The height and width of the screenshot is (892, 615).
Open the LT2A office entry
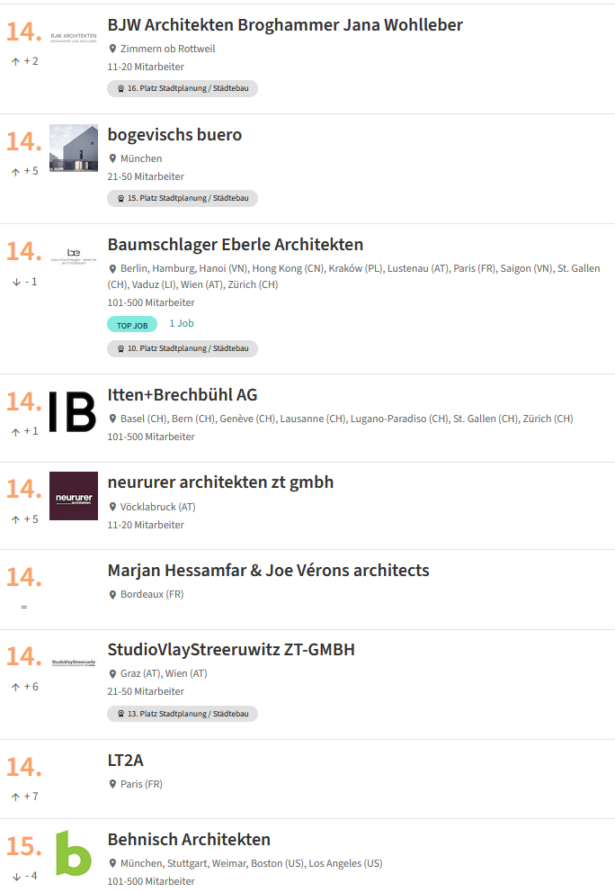[x=126, y=760]
